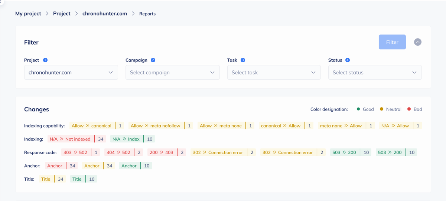Open the Select task dropdown
Screen dimensions: 446x201
point(274,72)
